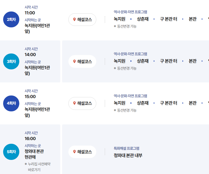Open the 해설코스 button for the 16:00 tour
209x174 pixels.
(82, 152)
